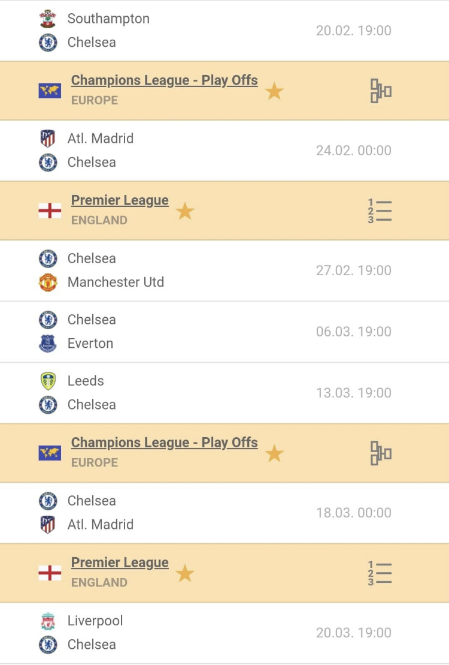Viewport: 449px width, 665px height.
Task: Click the Everton club crest
Action: [x=48, y=344]
